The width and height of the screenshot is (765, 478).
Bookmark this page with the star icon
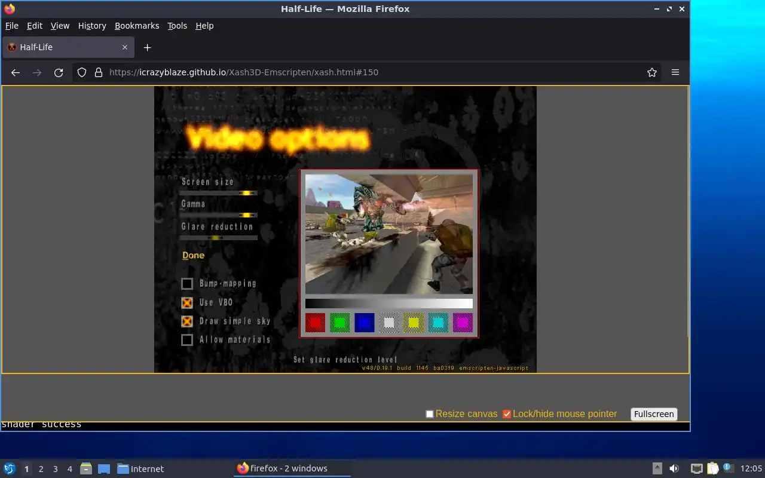coord(652,72)
